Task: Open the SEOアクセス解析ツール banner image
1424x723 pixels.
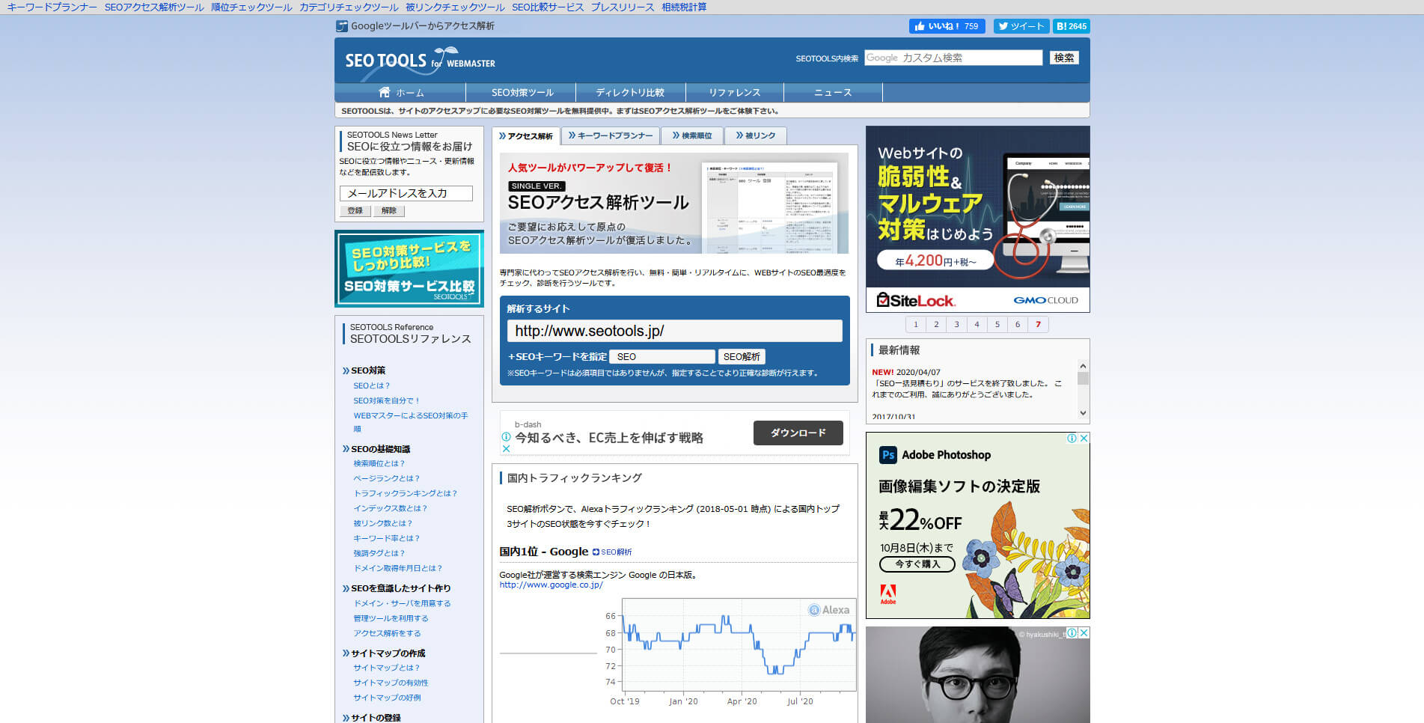Action: click(x=674, y=204)
